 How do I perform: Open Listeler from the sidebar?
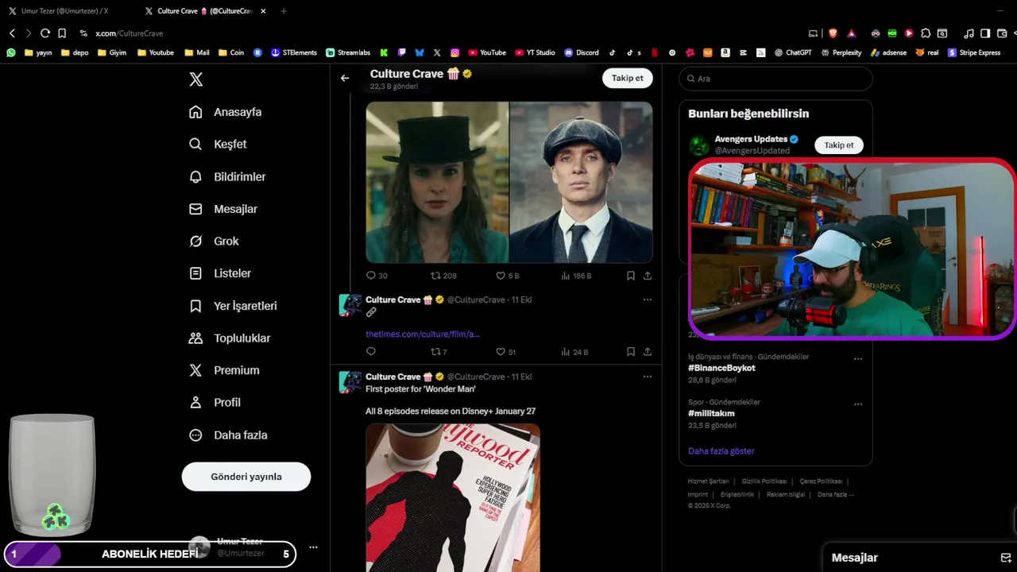click(220, 273)
